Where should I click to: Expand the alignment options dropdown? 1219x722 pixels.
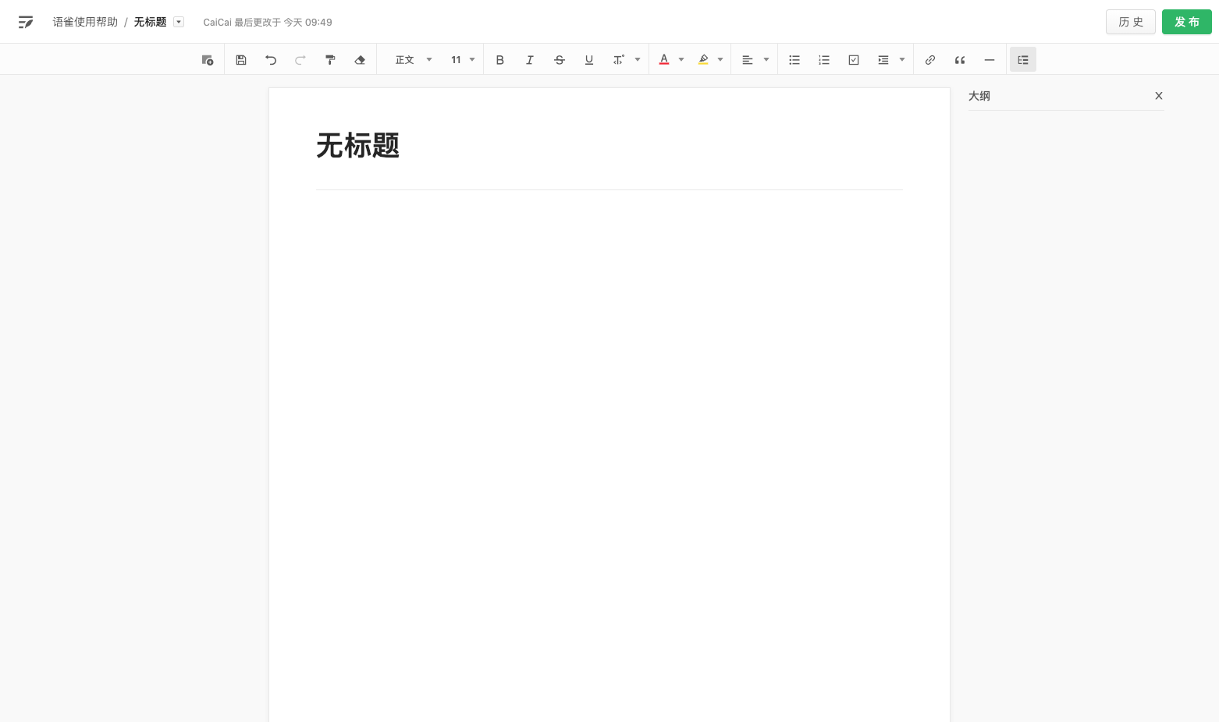click(766, 59)
